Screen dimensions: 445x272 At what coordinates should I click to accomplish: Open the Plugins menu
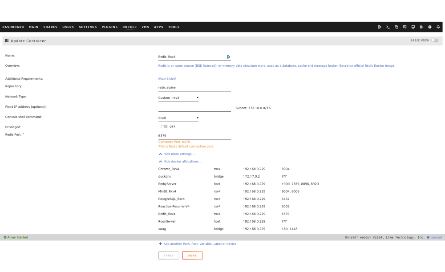109,27
